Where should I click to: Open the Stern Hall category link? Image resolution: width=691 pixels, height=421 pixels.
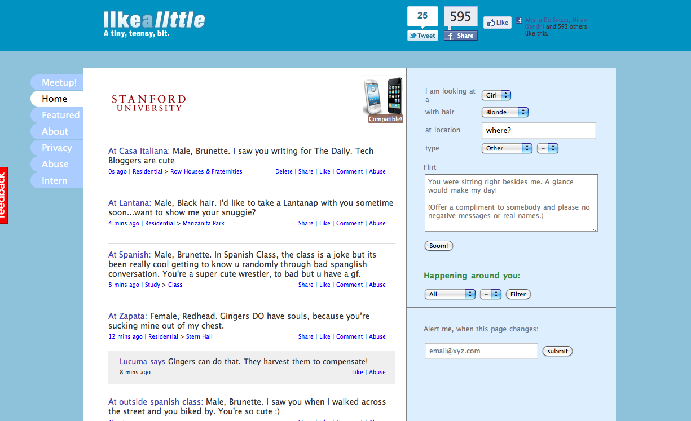click(x=199, y=336)
